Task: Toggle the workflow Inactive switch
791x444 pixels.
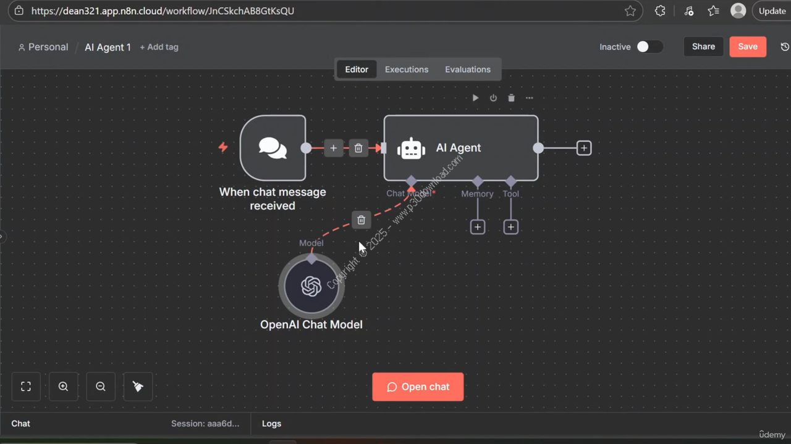Action: click(x=649, y=47)
